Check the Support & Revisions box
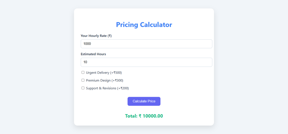Image resolution: width=288 pixels, height=134 pixels. [x=83, y=88]
